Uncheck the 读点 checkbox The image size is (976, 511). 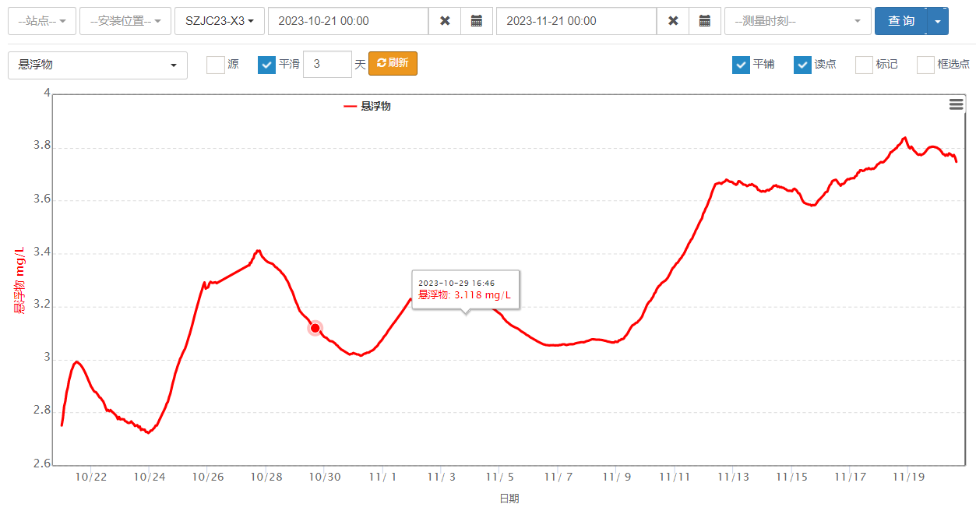point(802,65)
